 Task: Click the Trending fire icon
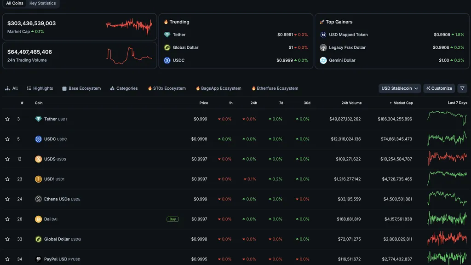[166, 22]
